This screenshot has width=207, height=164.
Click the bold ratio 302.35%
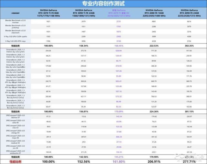coord(189,46)
